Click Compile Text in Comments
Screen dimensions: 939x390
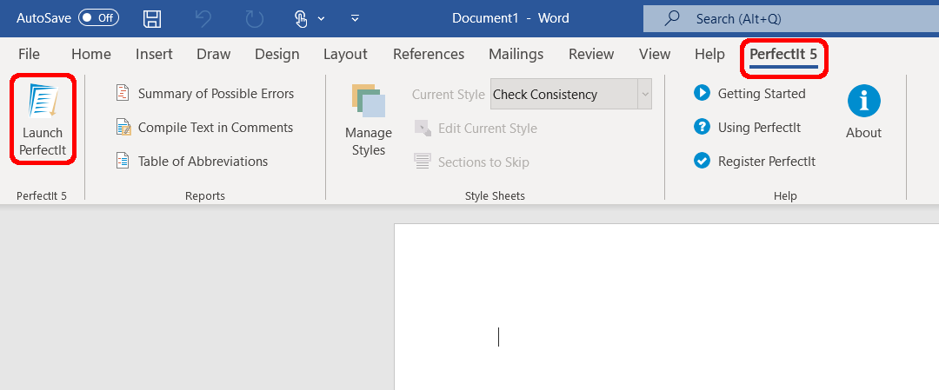[x=204, y=128]
